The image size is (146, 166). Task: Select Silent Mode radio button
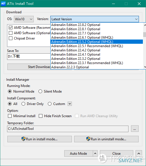pyautogui.click(x=40, y=91)
